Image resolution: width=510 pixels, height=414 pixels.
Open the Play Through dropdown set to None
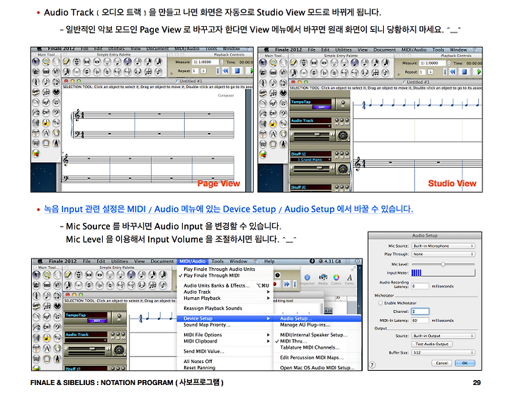coord(443,254)
